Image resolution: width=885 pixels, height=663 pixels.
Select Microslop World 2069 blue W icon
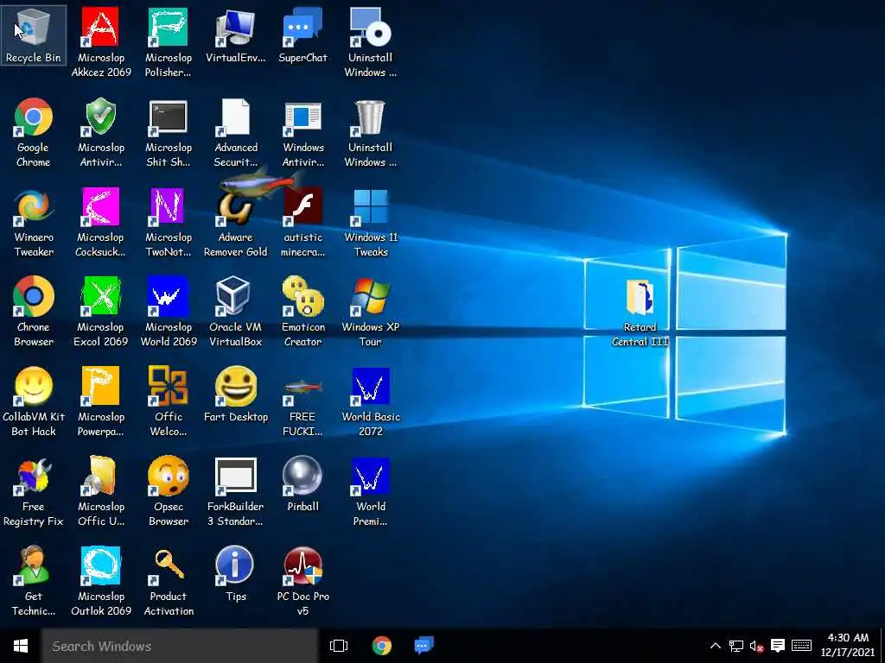pos(169,312)
